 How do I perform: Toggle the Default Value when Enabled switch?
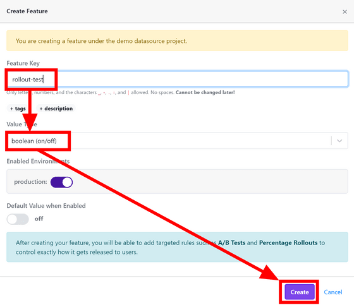point(18,219)
